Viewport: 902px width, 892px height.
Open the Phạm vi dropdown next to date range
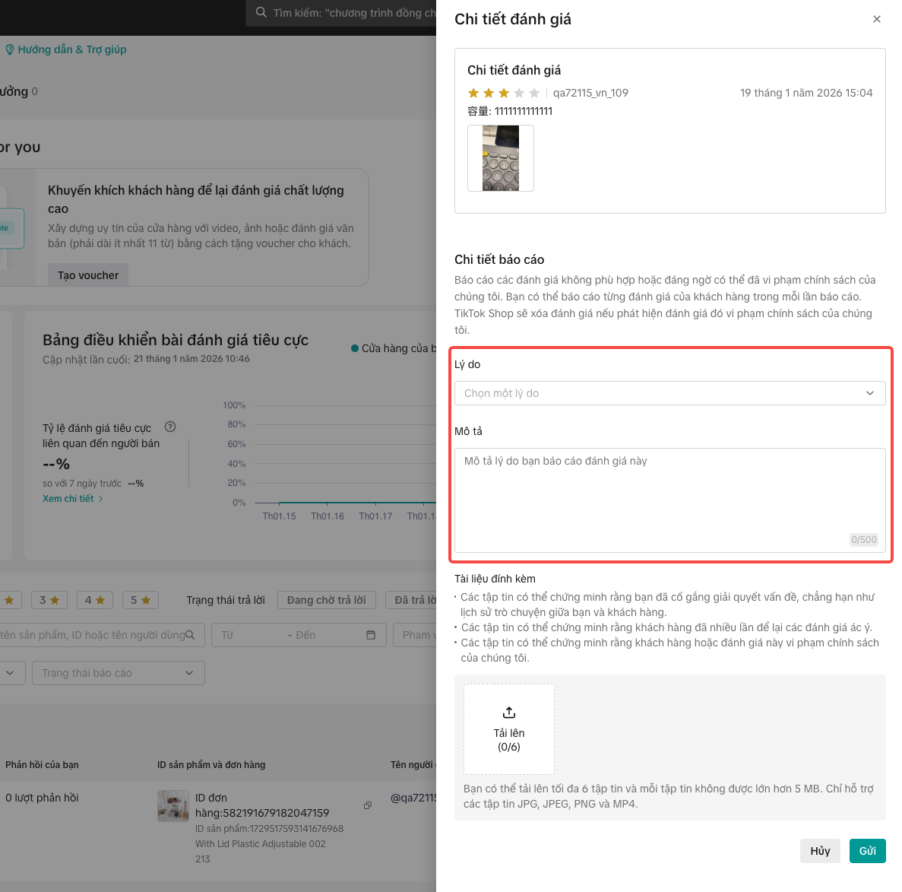tap(415, 635)
